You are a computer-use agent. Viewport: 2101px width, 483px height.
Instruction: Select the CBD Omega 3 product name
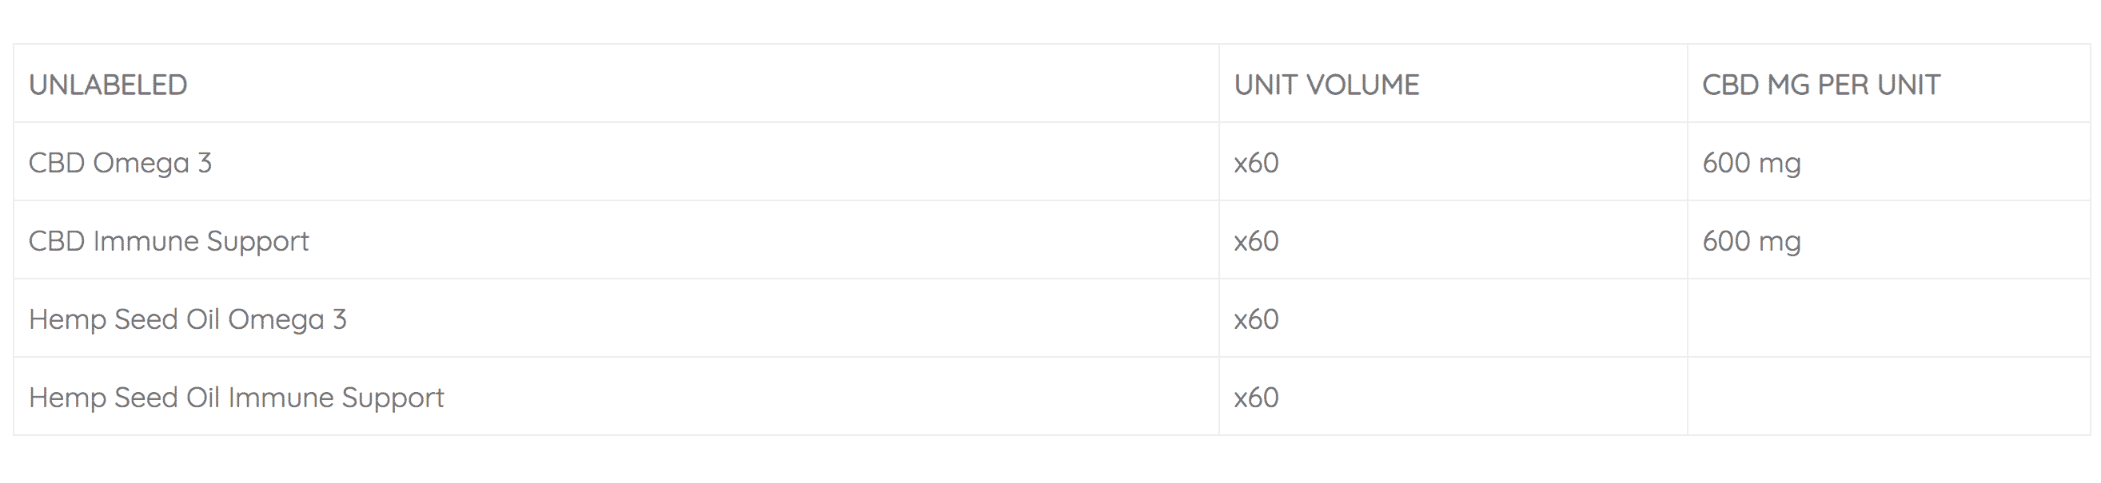(x=120, y=163)
